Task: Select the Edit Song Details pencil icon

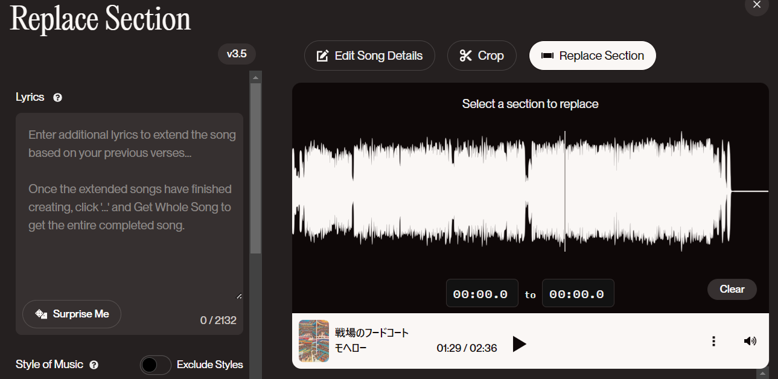Action: [322, 55]
